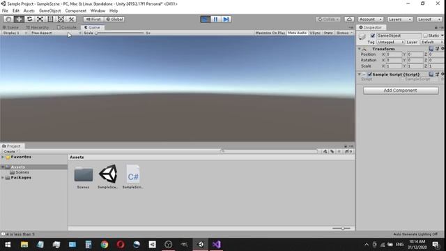
Task: Open the Collab button
Action: (328, 19)
